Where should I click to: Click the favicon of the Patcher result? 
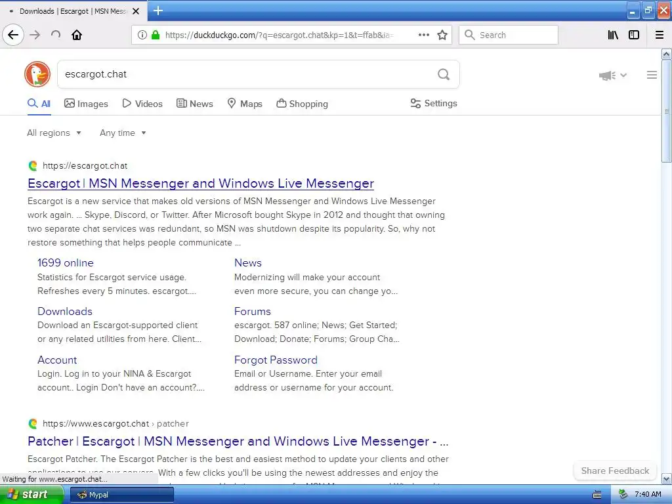tap(33, 424)
